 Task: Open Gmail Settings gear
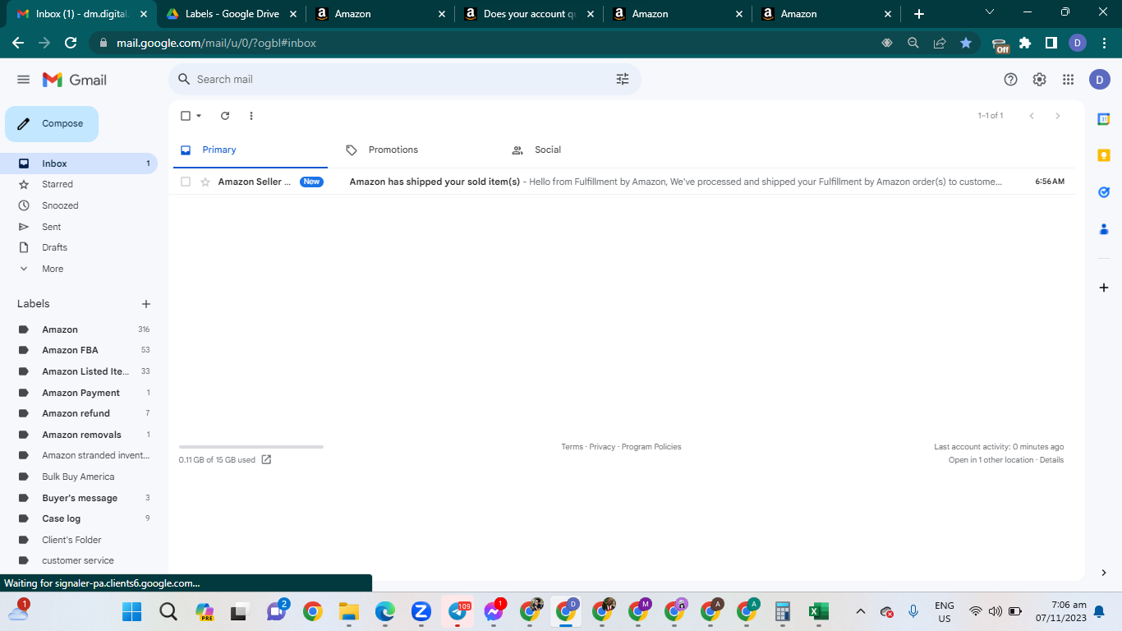(1040, 80)
